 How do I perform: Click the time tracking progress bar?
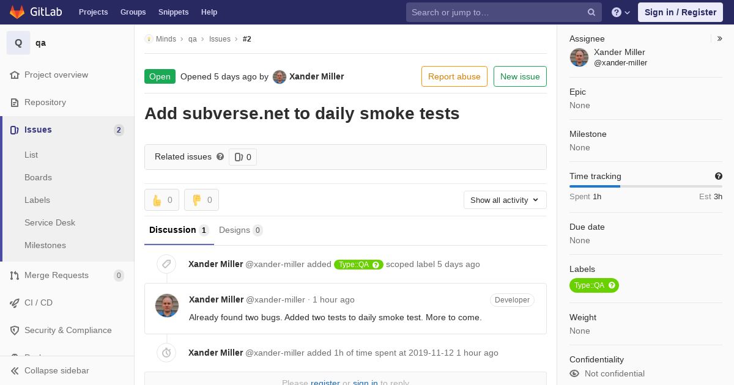[646, 186]
